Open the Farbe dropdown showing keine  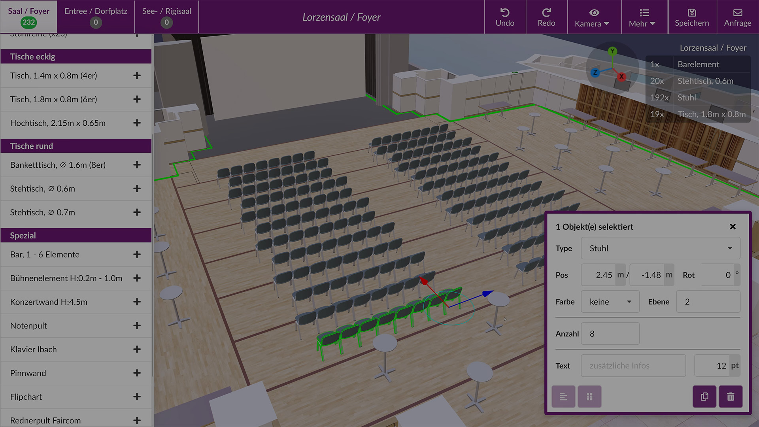[x=610, y=302]
